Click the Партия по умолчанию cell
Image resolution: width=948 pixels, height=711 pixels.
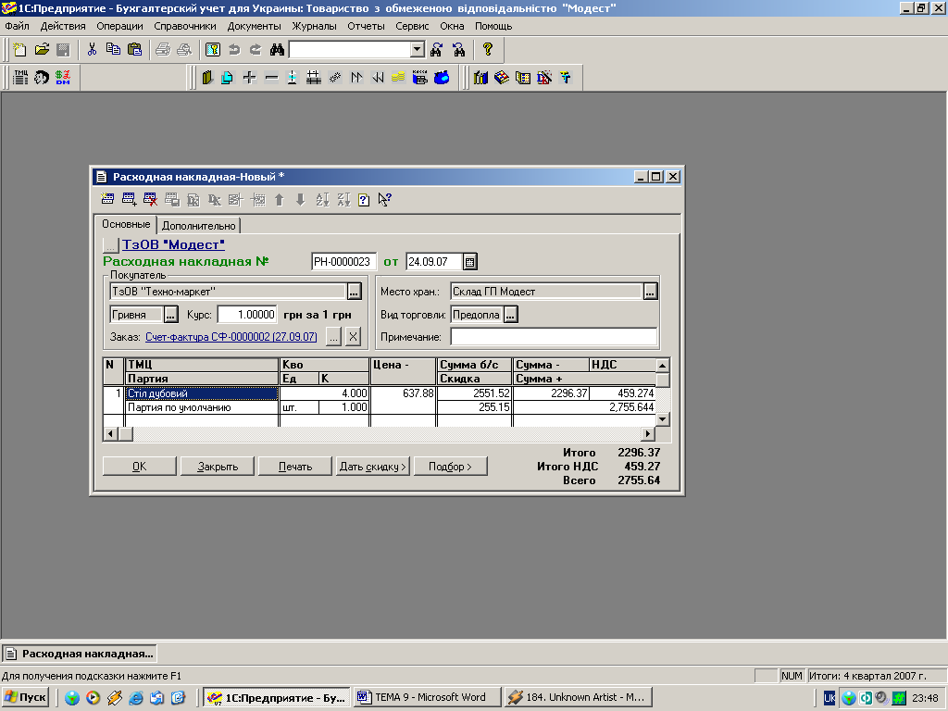pos(202,407)
